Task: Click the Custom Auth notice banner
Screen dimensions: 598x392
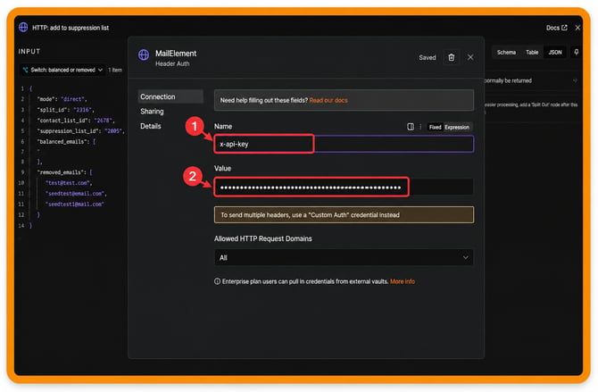Action: tap(344, 215)
